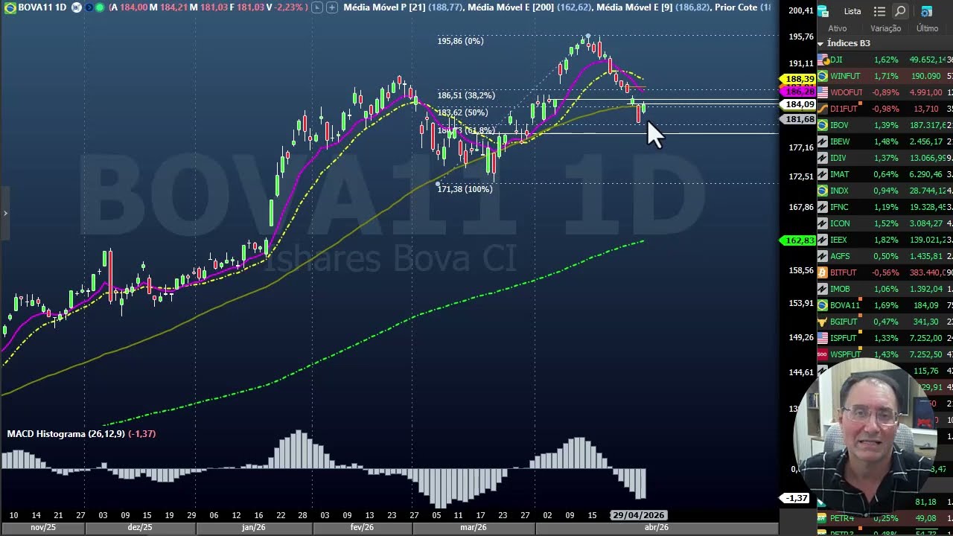
Task: Select the DJI row in watchlist
Action: coord(885,60)
